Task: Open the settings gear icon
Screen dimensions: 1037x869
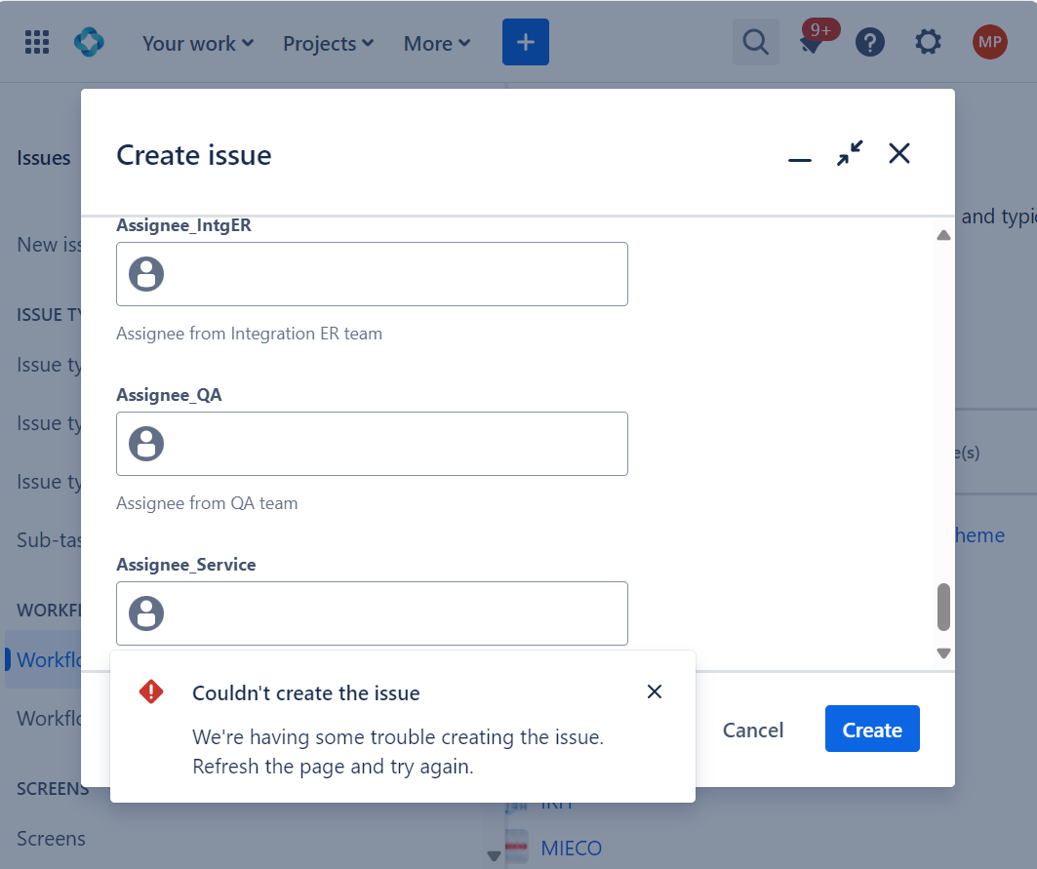Action: click(928, 42)
